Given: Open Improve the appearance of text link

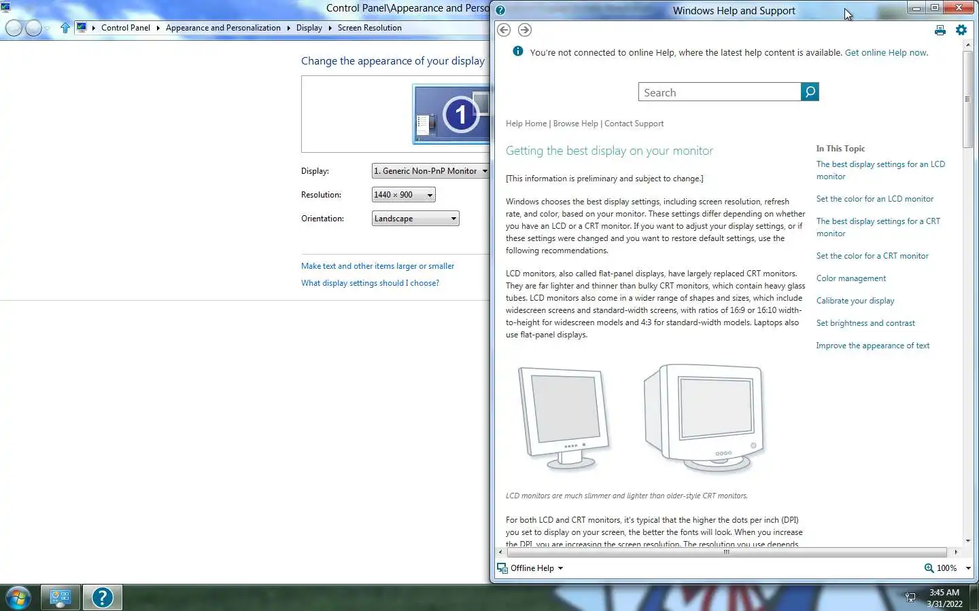Looking at the screenshot, I should pyautogui.click(x=873, y=346).
